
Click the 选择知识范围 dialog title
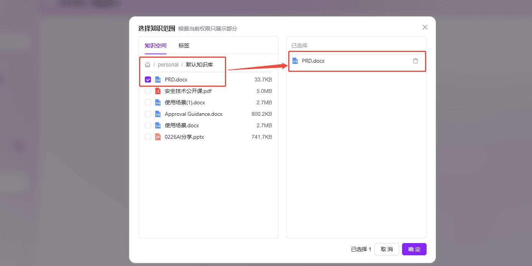click(x=157, y=28)
